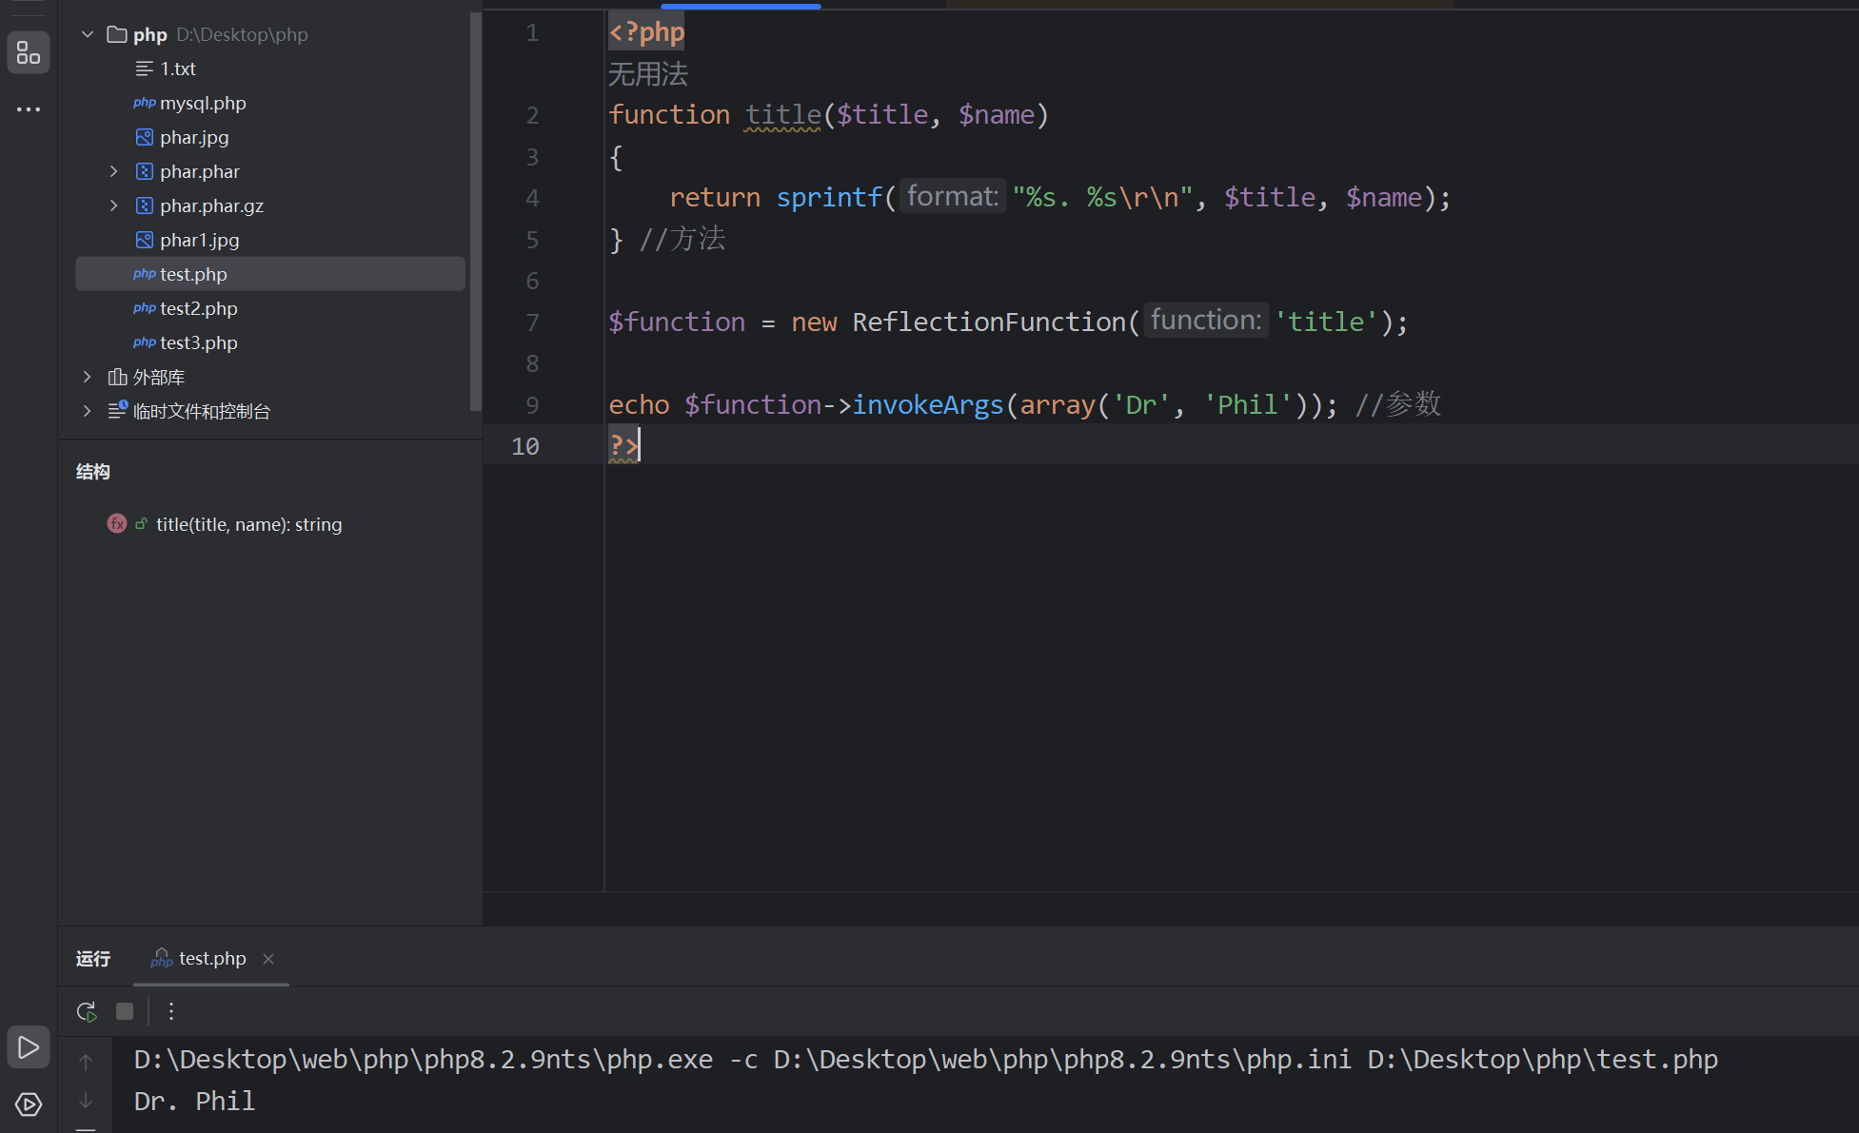
Task: Select test3.php in the project tree
Action: point(198,343)
